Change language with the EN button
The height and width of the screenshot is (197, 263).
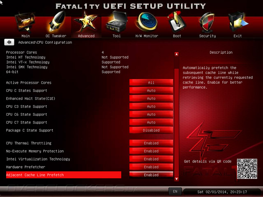[175, 191]
